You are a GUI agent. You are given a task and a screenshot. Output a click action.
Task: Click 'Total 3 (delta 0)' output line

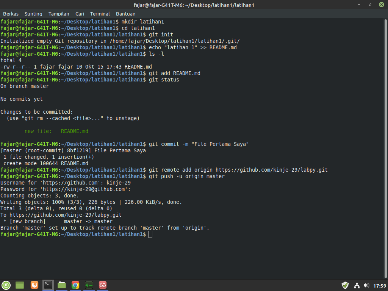coord(56,209)
